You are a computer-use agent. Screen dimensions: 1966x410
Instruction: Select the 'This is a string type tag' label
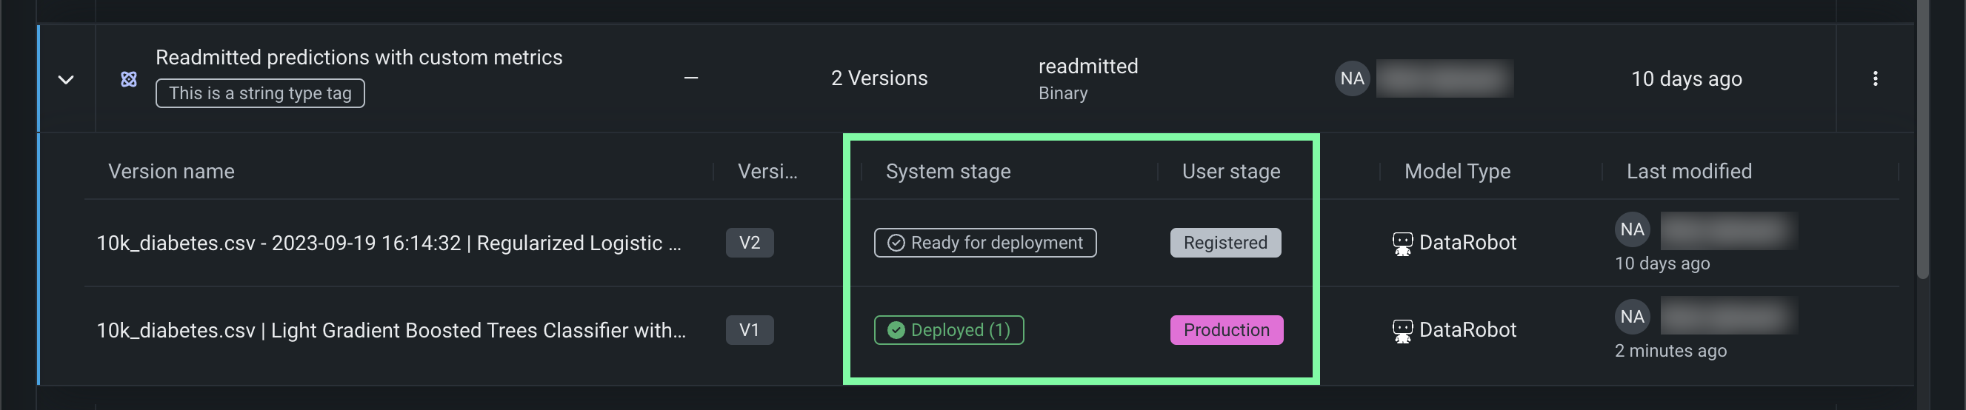click(259, 94)
